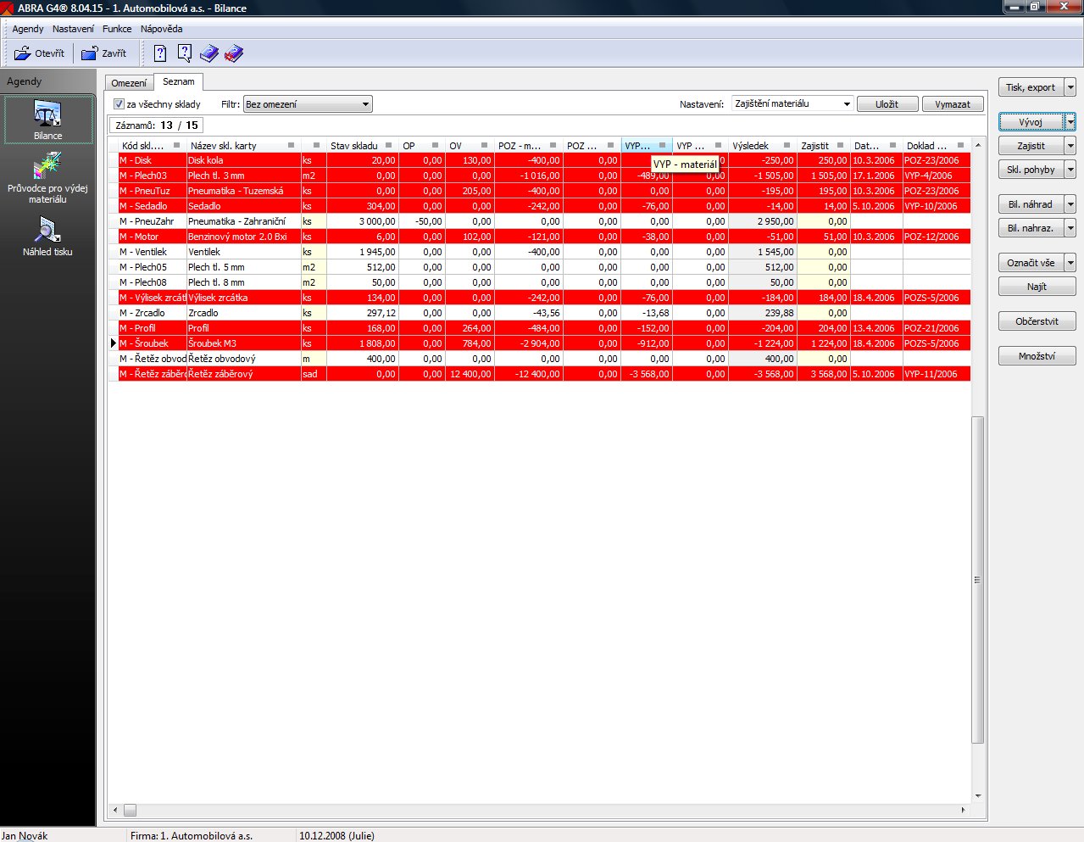This screenshot has width=1084, height=842.
Task: Open the Agendy menu
Action: point(27,29)
